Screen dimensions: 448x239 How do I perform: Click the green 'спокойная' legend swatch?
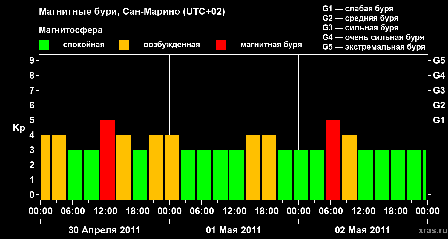(x=44, y=45)
